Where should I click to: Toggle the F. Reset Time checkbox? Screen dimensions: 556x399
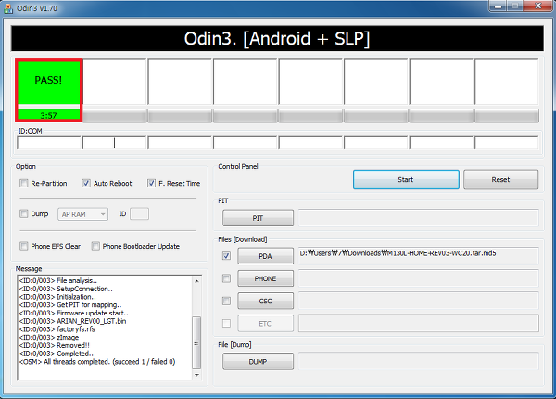[151, 183]
